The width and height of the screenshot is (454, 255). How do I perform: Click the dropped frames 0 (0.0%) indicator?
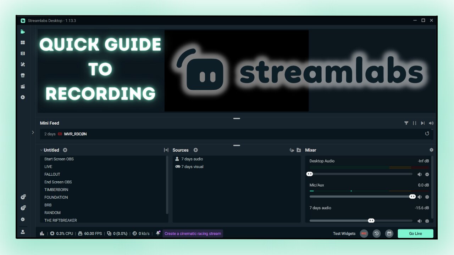pos(117,233)
